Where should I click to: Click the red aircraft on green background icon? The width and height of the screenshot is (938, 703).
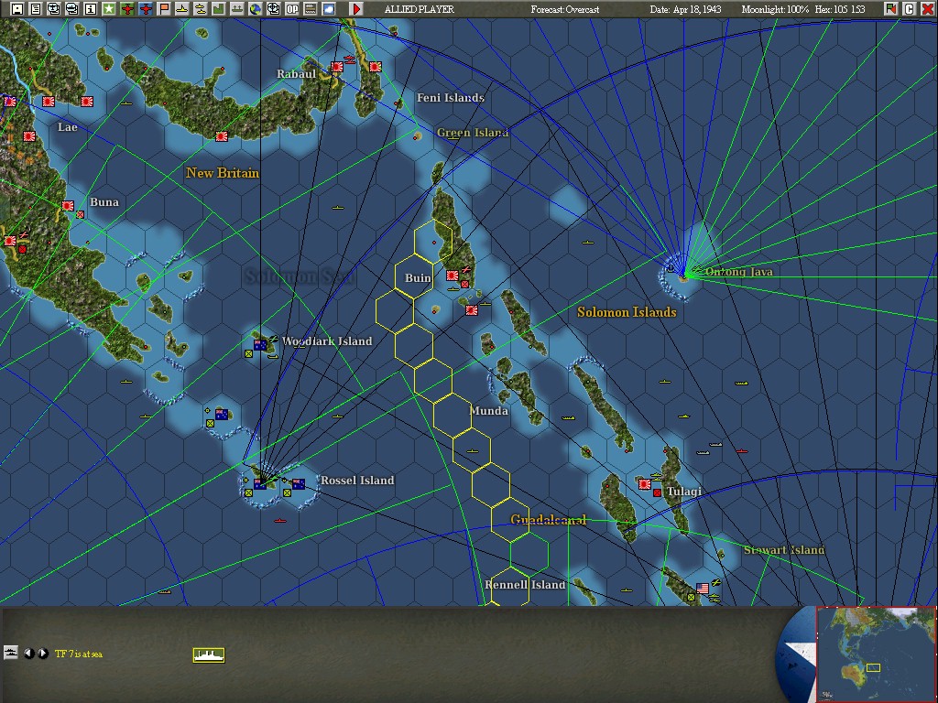[x=126, y=8]
